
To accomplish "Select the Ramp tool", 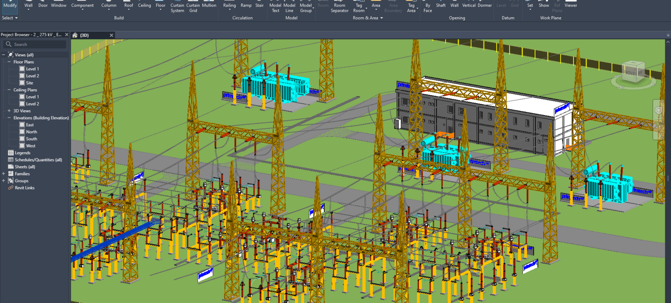I will 246,5.
